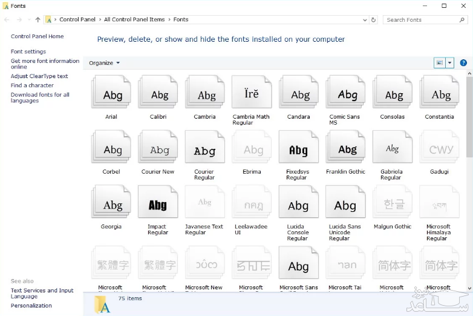Go up one level with up arrow
Viewport: 473px width, 316px height.
pyautogui.click(x=38, y=20)
